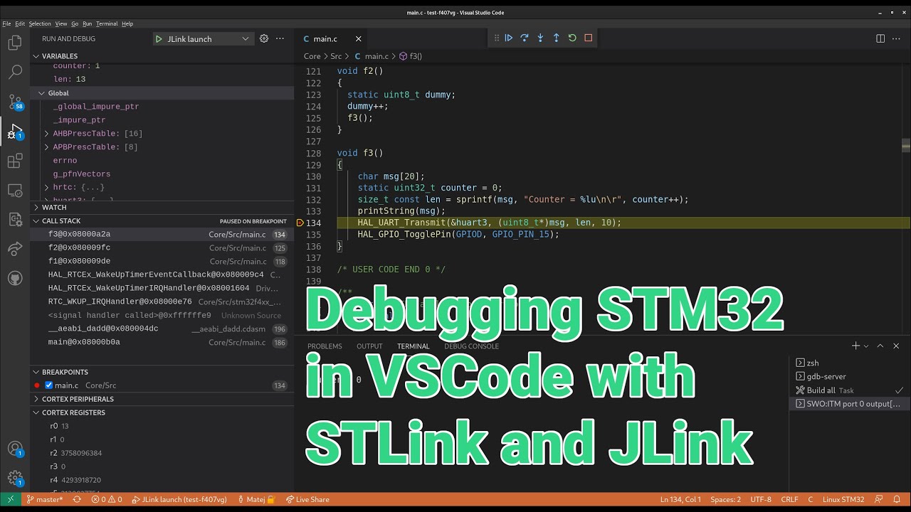Screen dimensions: 911x512
Task: Start debugging with green play arrow
Action: (x=159, y=39)
